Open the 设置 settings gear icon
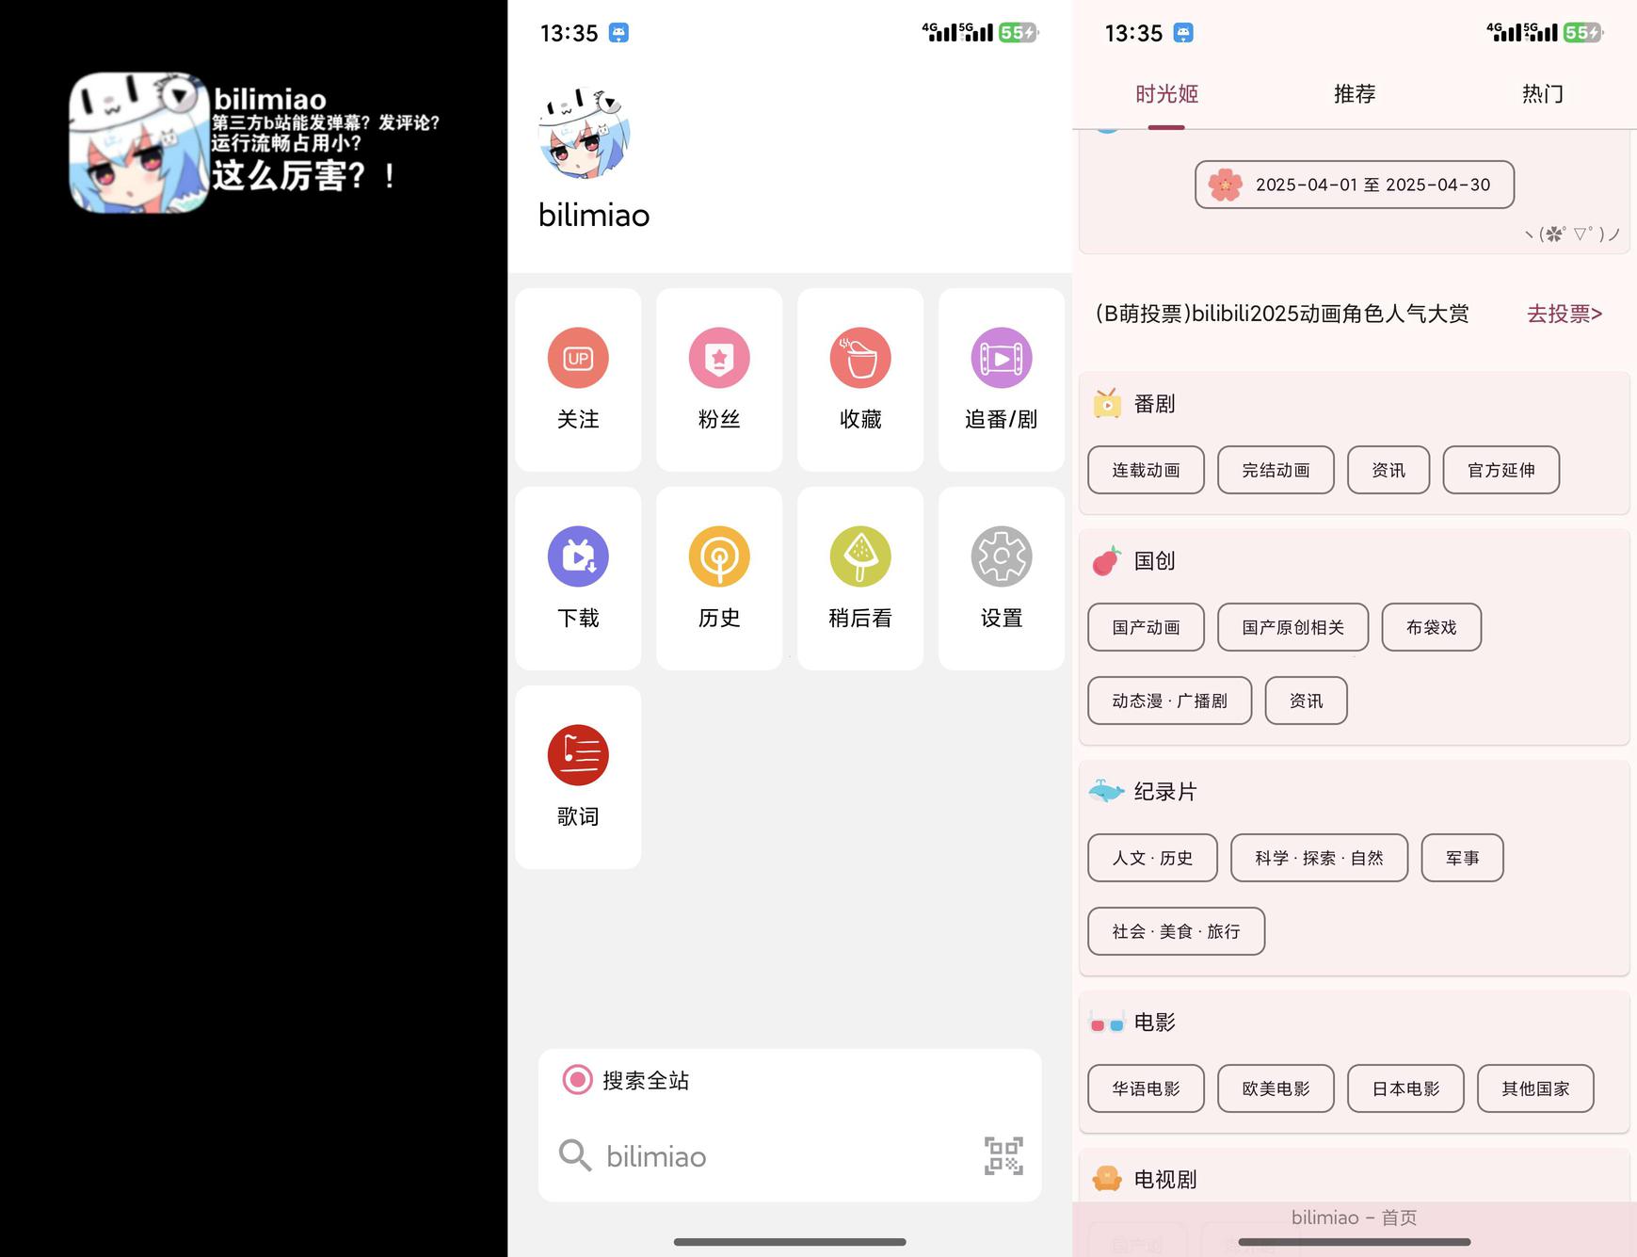 coord(1001,557)
